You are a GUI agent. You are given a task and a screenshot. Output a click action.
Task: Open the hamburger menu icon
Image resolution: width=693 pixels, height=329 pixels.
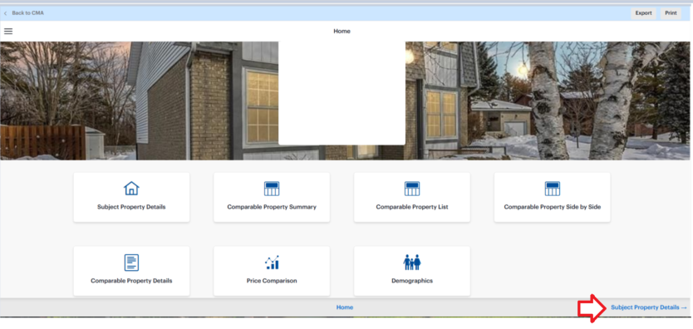pos(8,32)
